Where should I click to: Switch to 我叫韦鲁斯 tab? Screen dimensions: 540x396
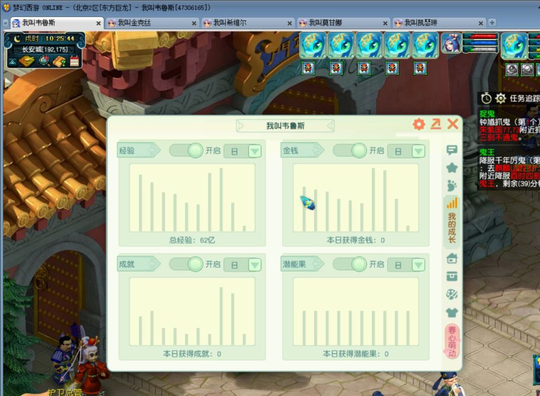(x=57, y=23)
